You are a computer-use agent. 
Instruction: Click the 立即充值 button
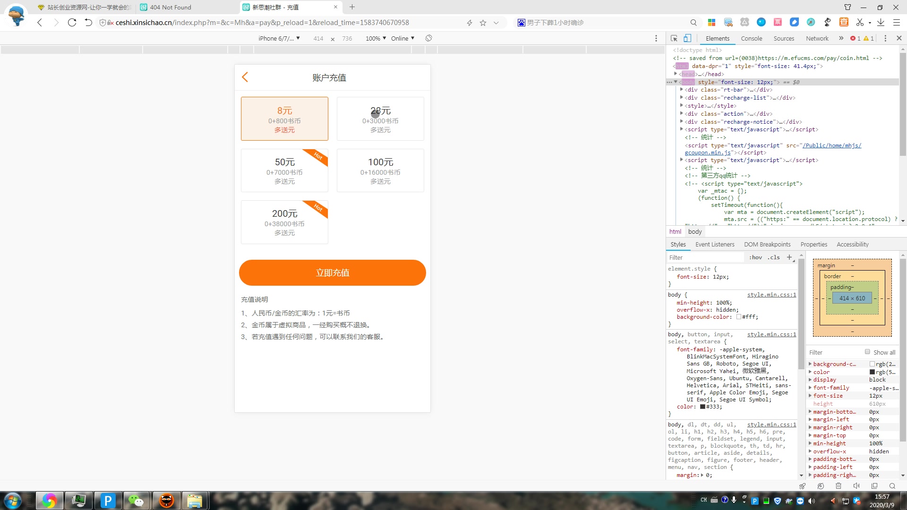[x=333, y=272]
